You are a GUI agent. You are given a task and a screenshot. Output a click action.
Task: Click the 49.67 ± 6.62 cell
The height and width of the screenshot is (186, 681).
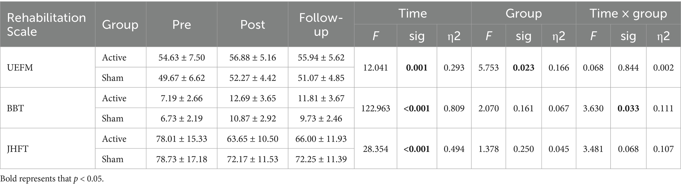tap(181, 78)
